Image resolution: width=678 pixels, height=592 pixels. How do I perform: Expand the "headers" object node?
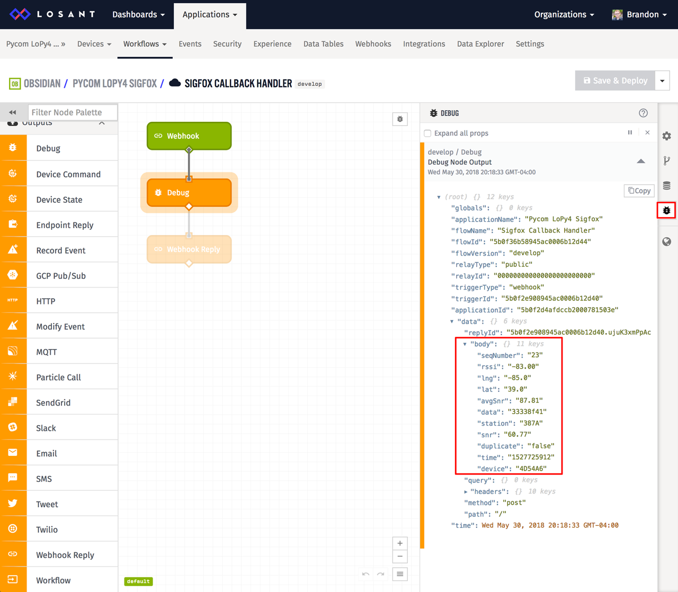tap(466, 492)
